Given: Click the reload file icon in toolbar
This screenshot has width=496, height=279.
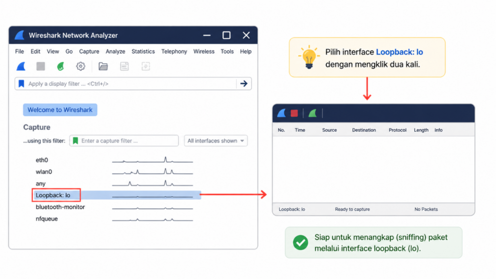Looking at the screenshot, I should point(146,66).
